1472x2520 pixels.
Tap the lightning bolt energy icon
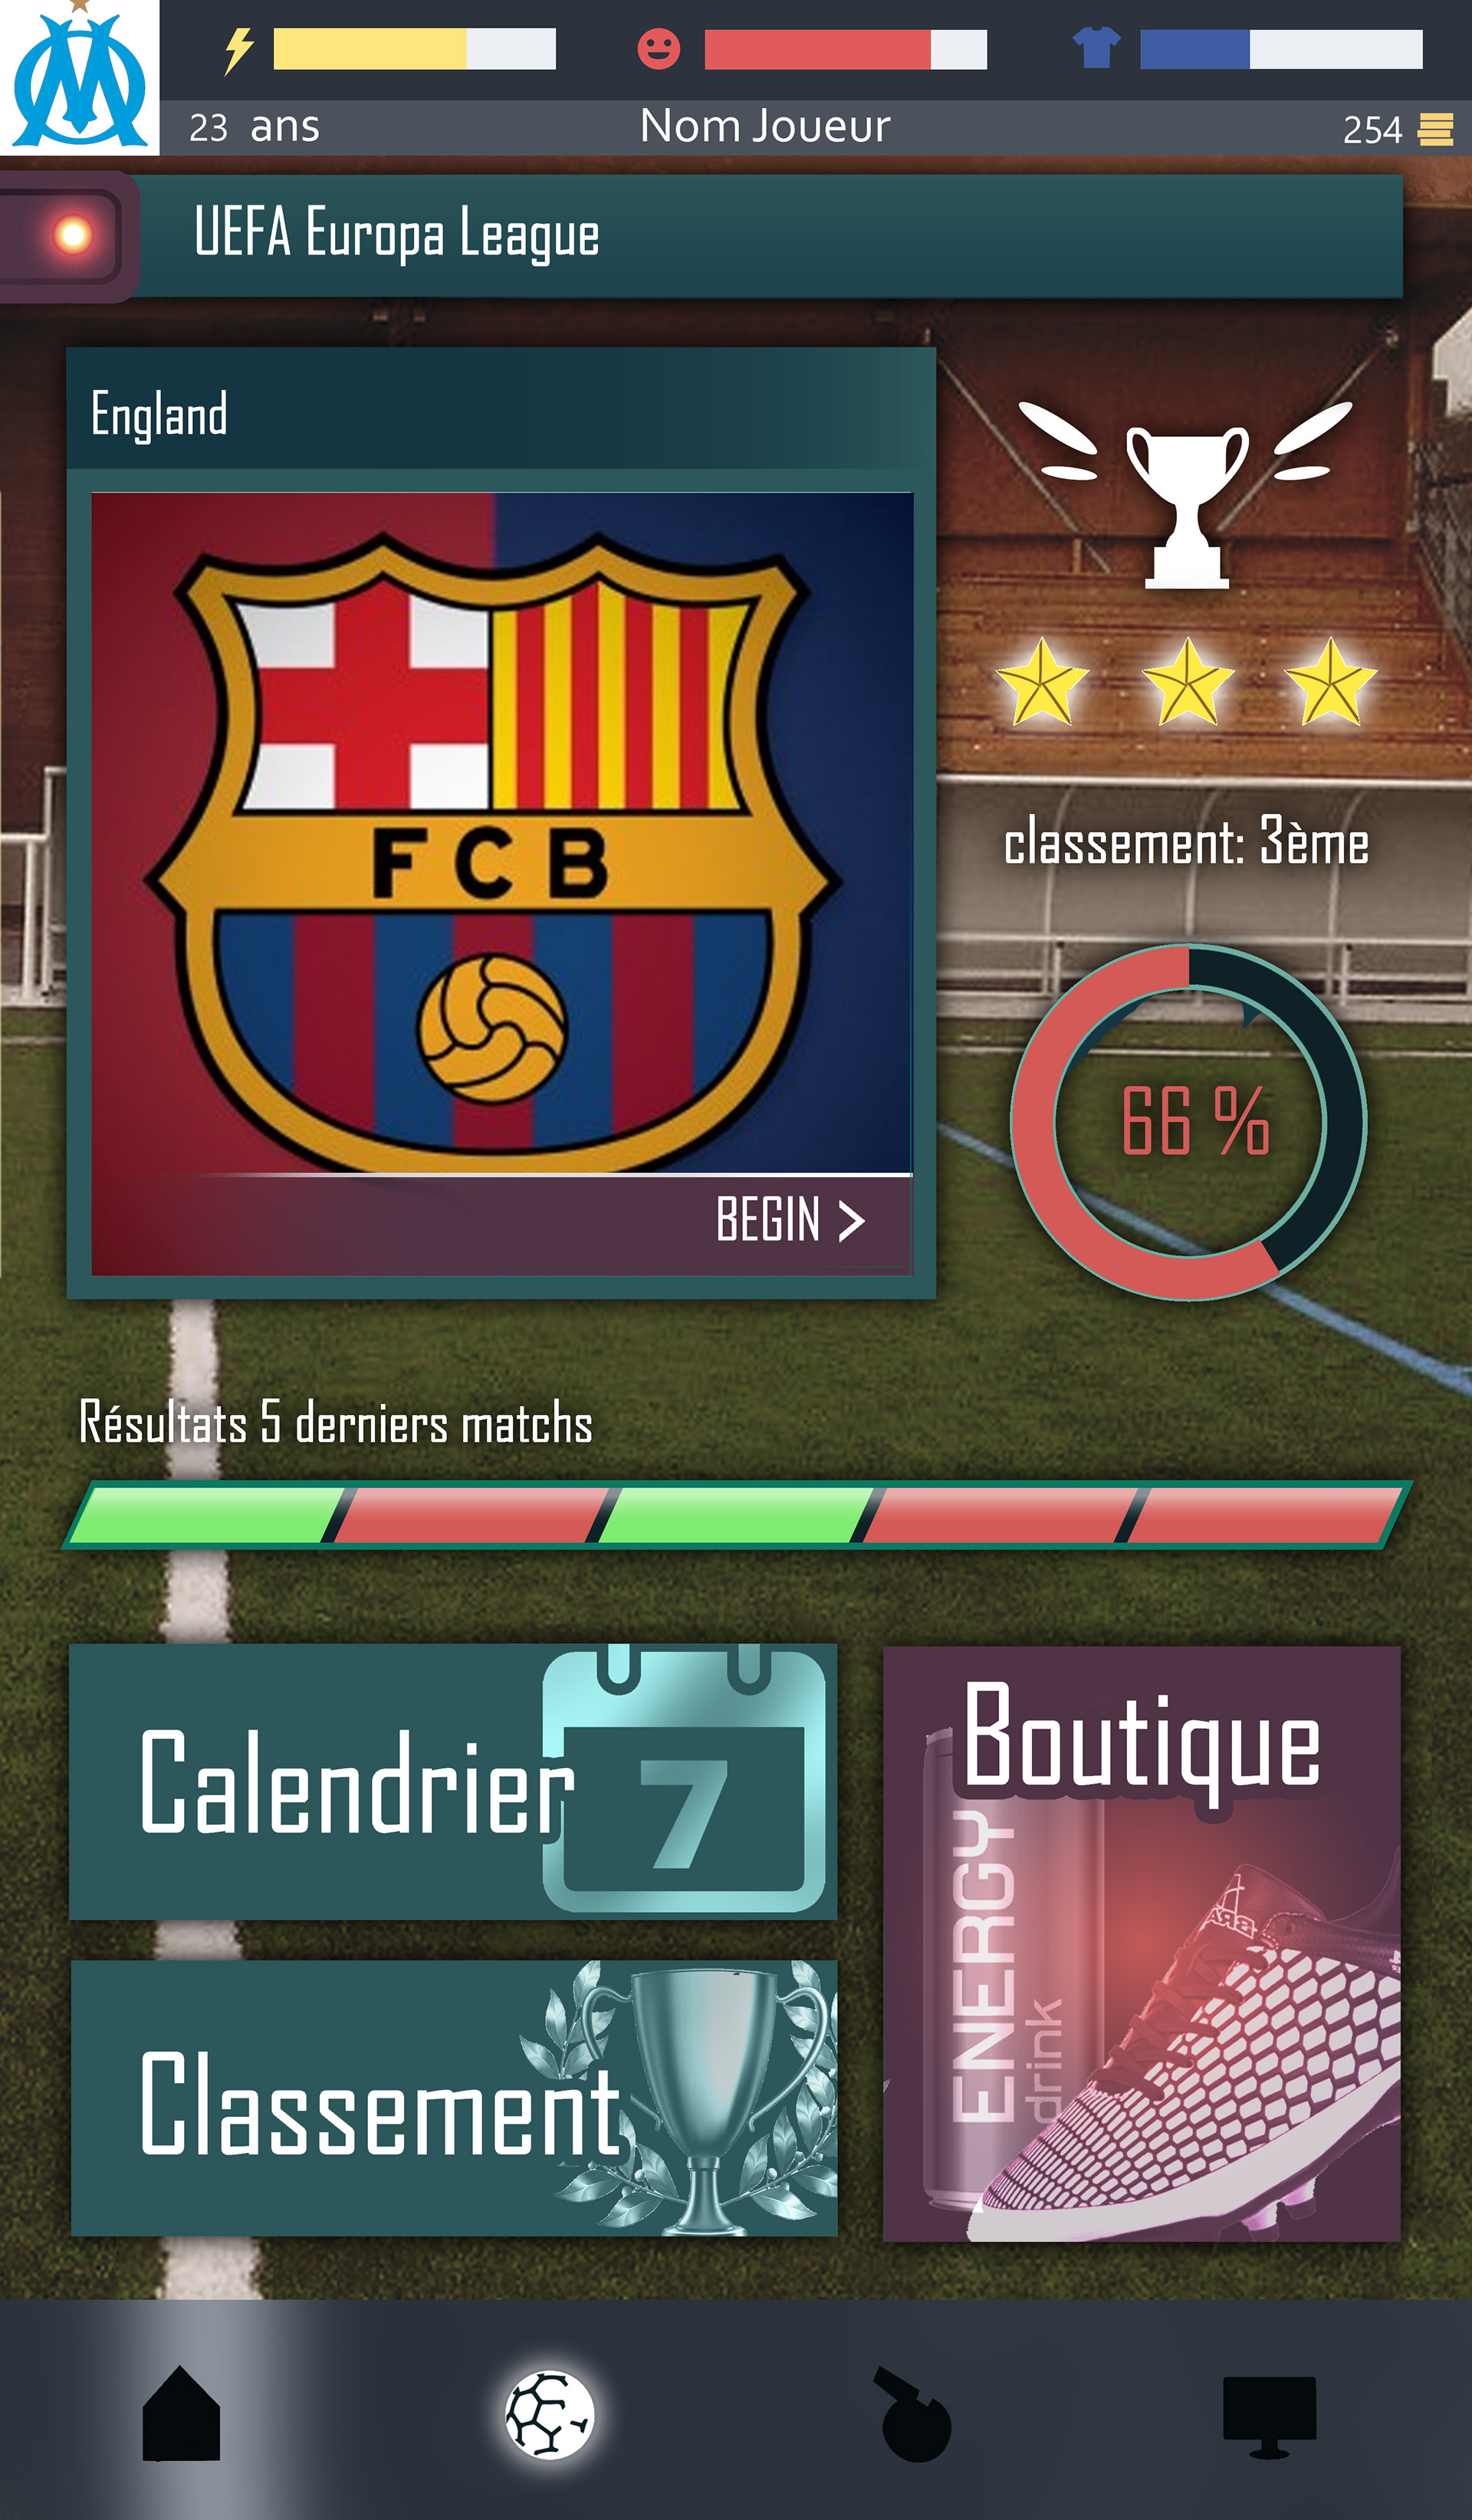[238, 50]
